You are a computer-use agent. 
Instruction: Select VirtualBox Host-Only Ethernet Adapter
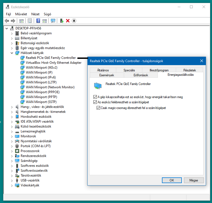[x=54, y=63]
